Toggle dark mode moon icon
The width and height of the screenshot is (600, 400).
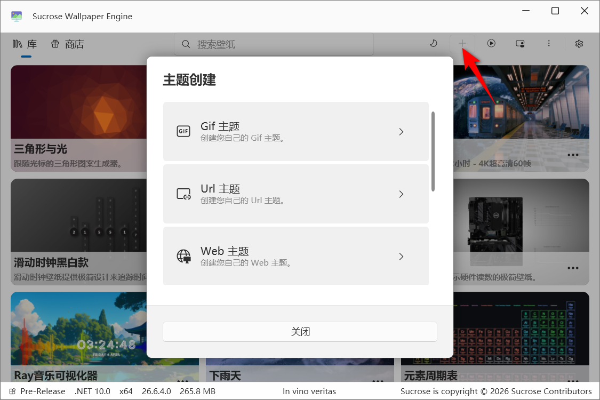click(x=433, y=43)
